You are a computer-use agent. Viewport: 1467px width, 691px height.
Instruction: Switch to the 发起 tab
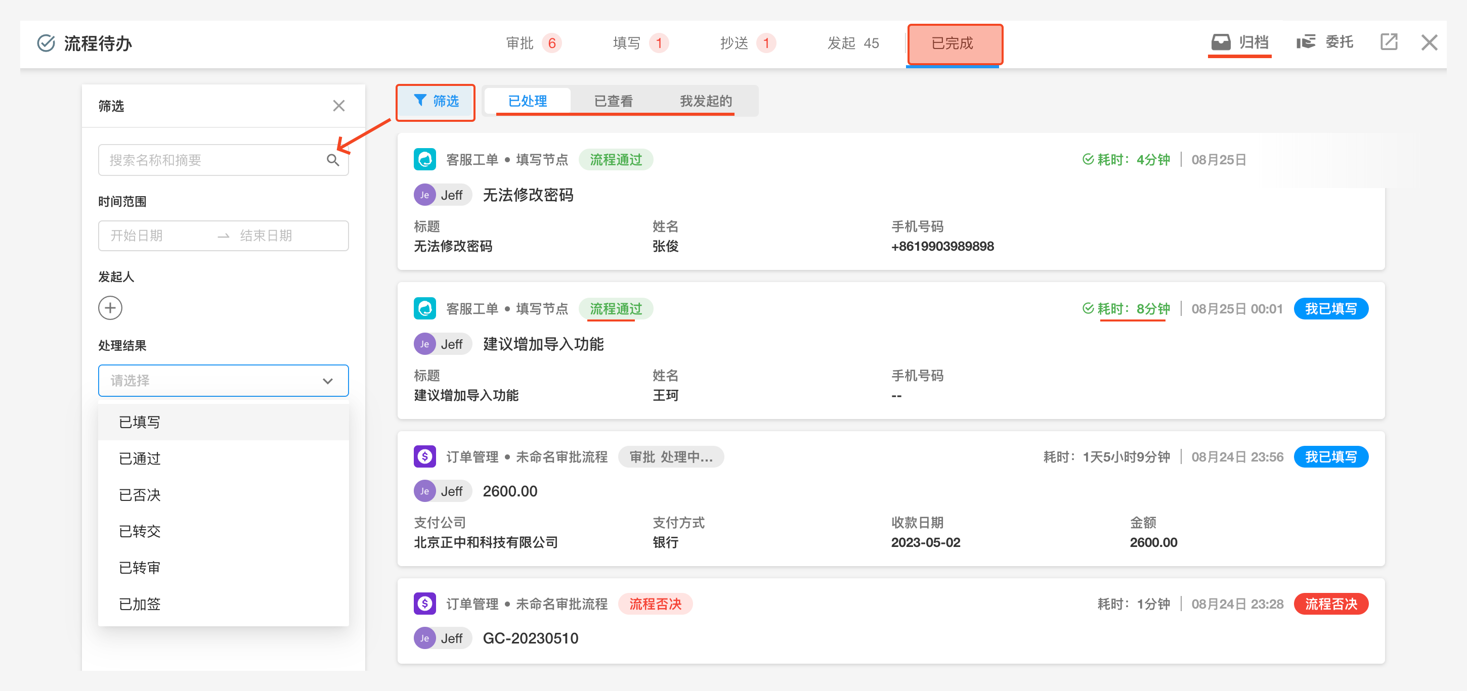[852, 43]
